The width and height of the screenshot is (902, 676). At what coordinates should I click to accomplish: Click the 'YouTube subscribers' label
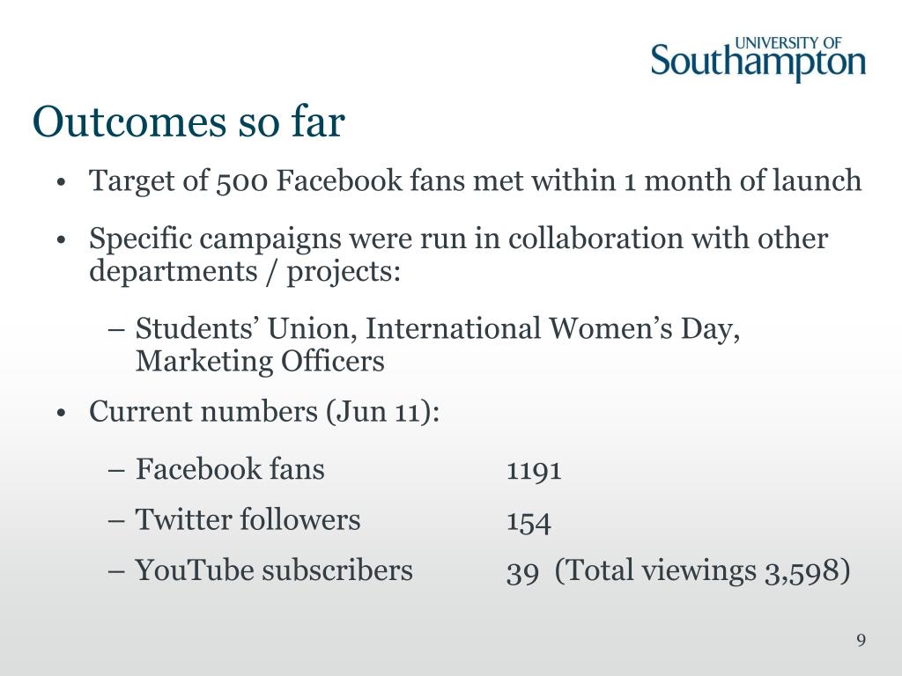[x=274, y=570]
